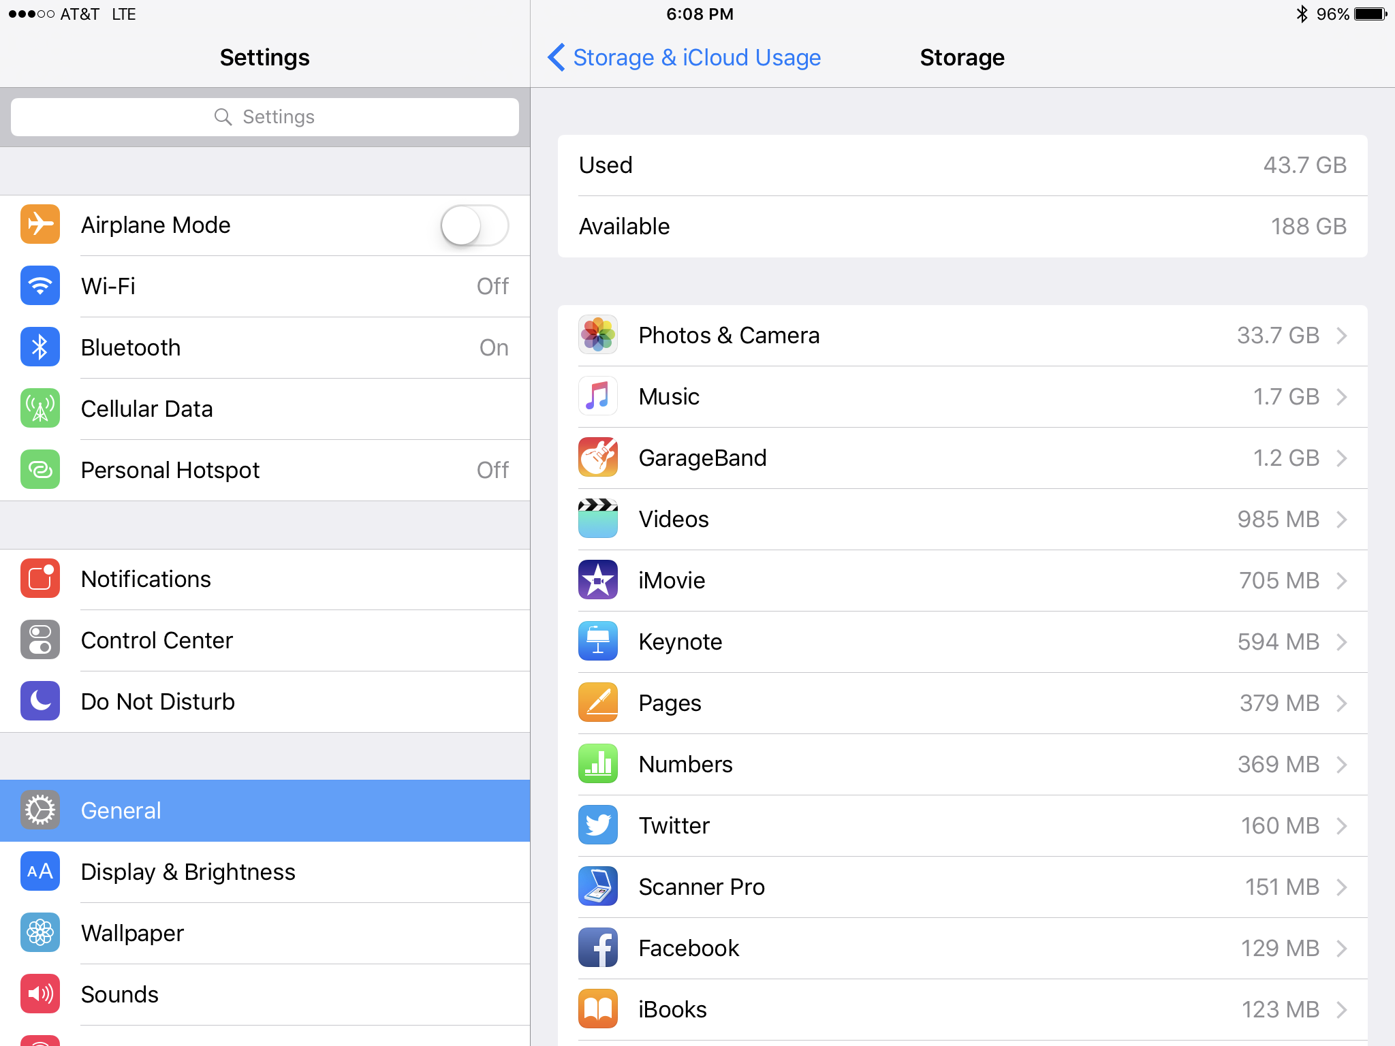The image size is (1395, 1046).
Task: Tap the GarageBand app icon
Action: pos(598,458)
